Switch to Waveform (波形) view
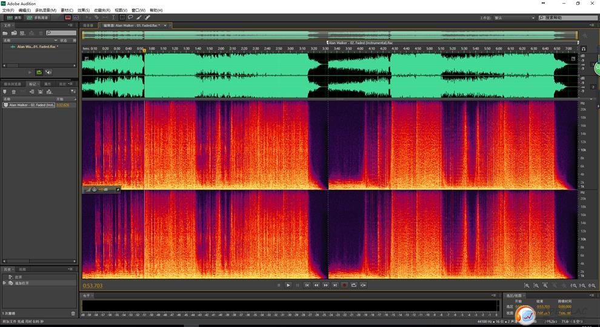 coord(14,18)
